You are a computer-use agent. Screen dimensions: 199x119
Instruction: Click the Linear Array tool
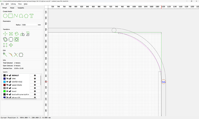coord(5,45)
